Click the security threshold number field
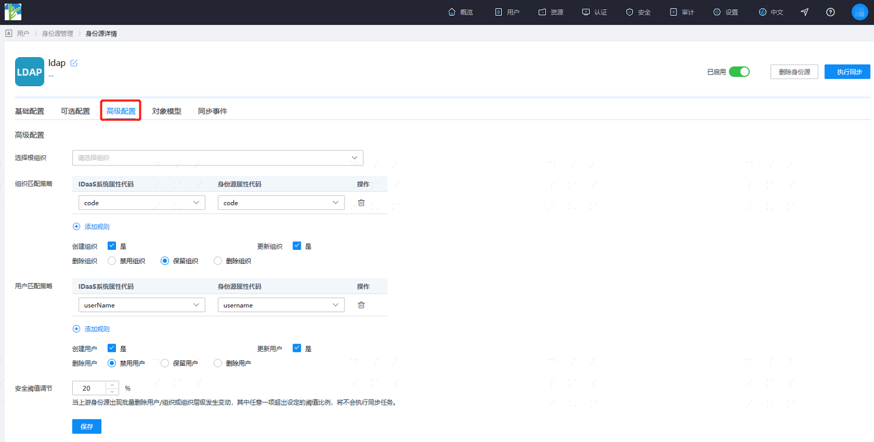The height and width of the screenshot is (442, 874). point(90,388)
